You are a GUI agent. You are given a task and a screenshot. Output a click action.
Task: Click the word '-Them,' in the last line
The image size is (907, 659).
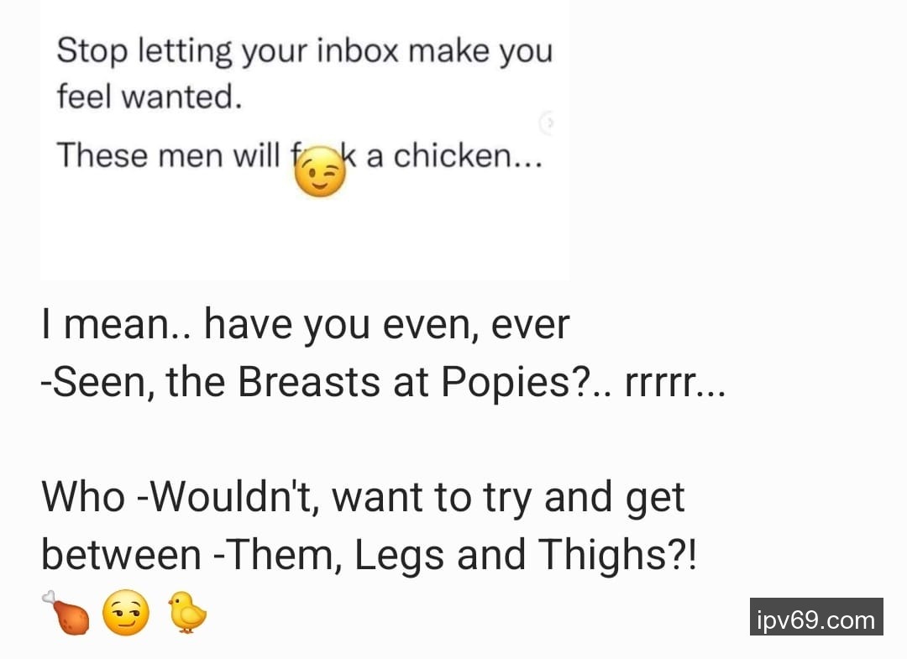[278, 555]
